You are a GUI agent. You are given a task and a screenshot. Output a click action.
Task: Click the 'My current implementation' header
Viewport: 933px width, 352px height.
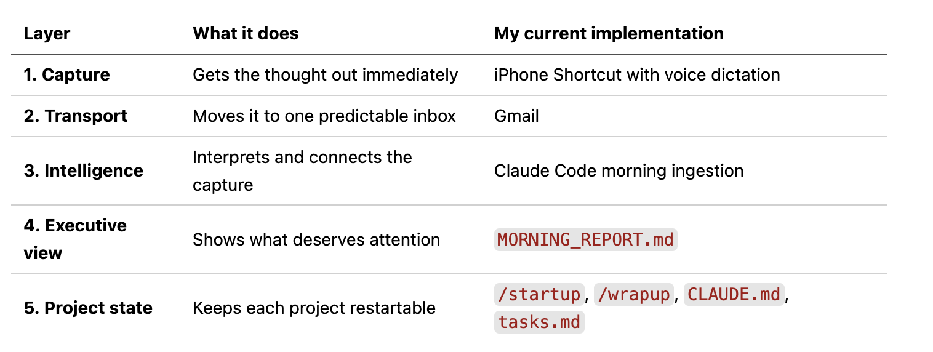click(609, 33)
